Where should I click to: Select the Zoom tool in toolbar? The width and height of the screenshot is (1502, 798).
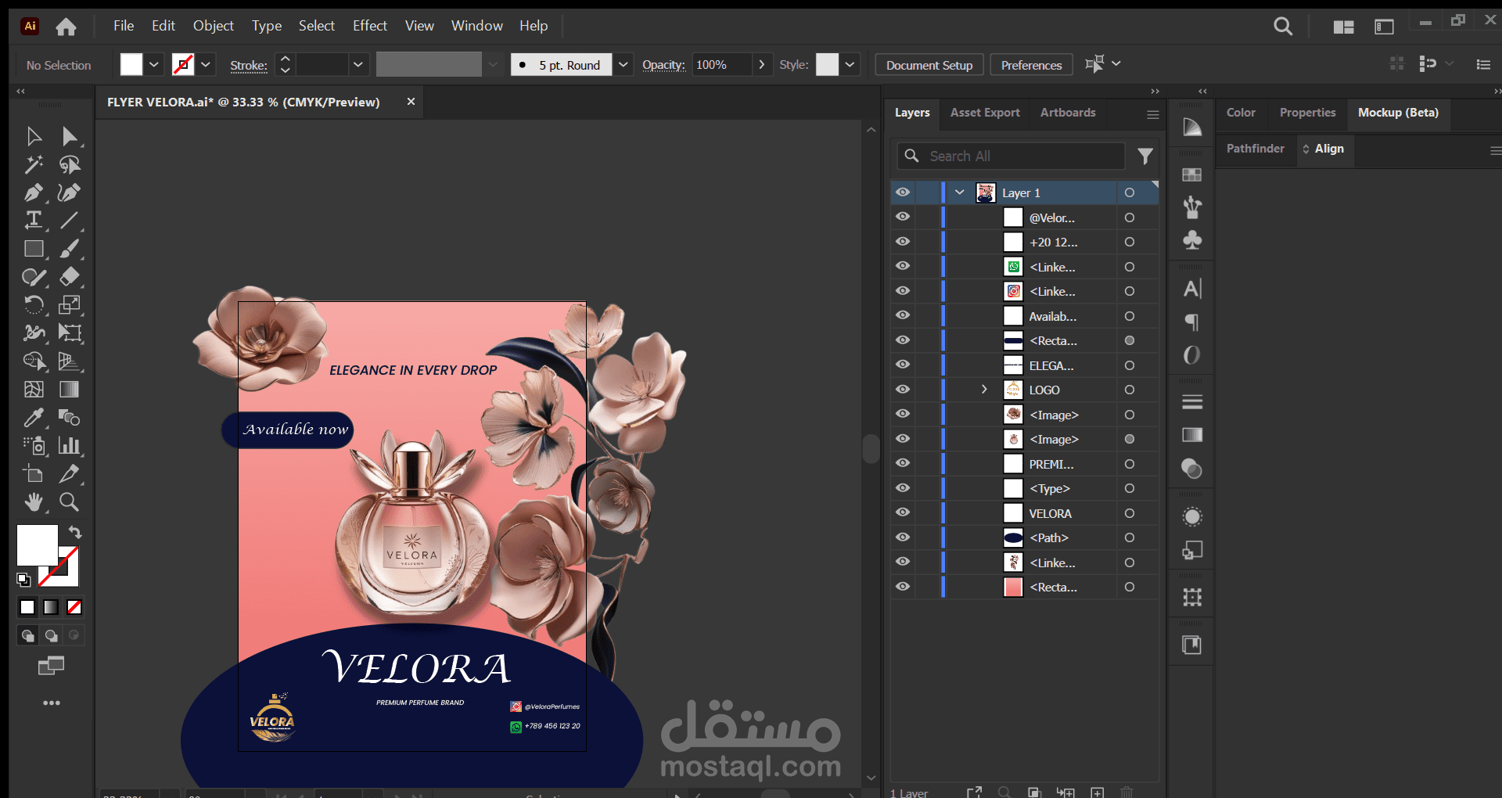pyautogui.click(x=69, y=502)
